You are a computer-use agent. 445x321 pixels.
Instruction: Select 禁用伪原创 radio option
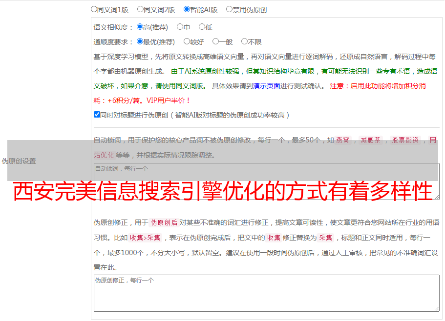coord(229,9)
